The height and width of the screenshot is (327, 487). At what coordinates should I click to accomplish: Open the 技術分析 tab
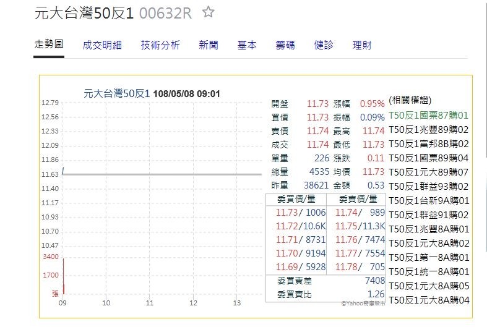(160, 45)
